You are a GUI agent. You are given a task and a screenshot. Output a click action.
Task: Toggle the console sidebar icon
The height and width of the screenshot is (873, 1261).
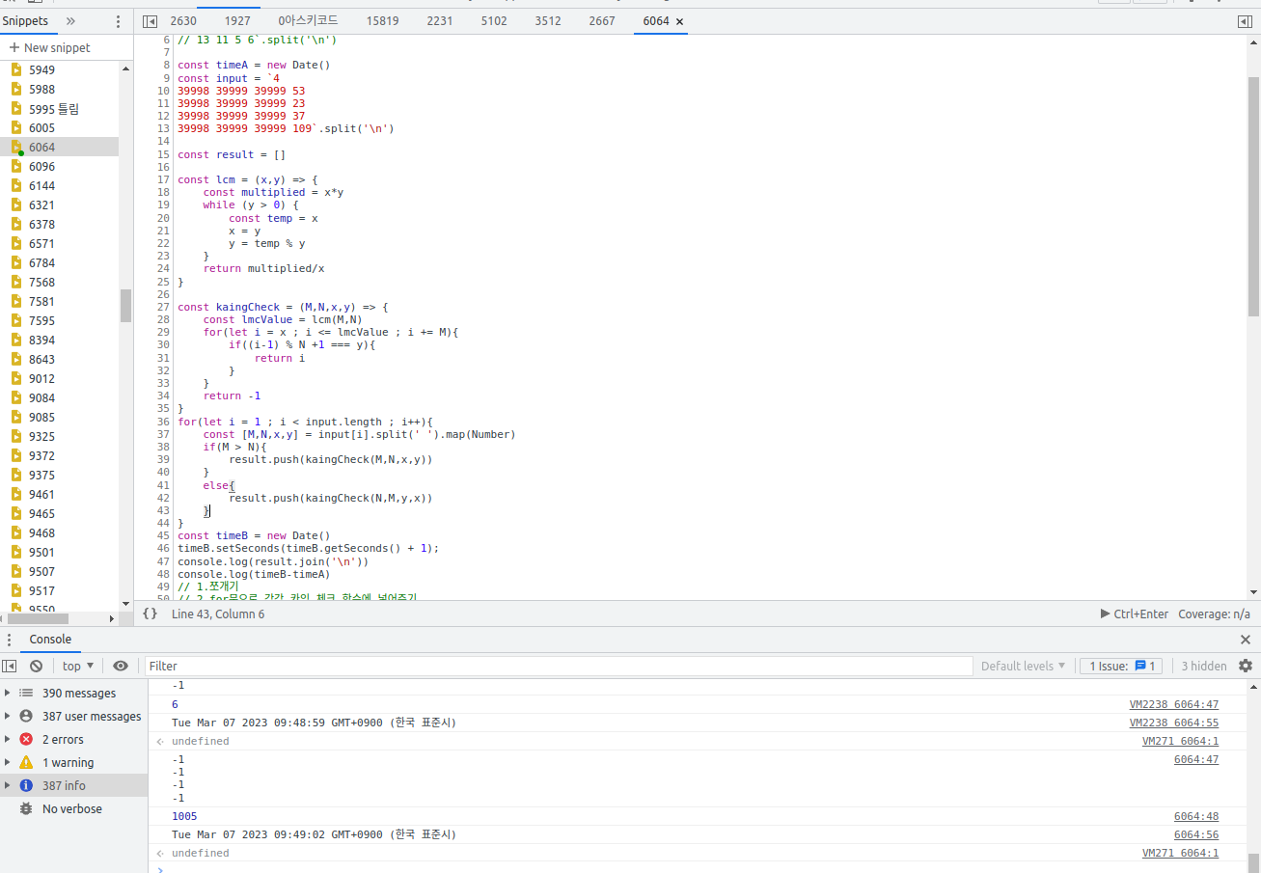[x=10, y=666]
